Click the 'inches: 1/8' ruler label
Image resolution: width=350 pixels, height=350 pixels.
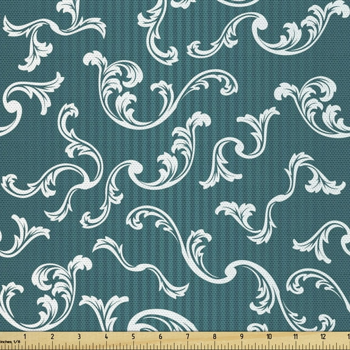pos(10,341)
